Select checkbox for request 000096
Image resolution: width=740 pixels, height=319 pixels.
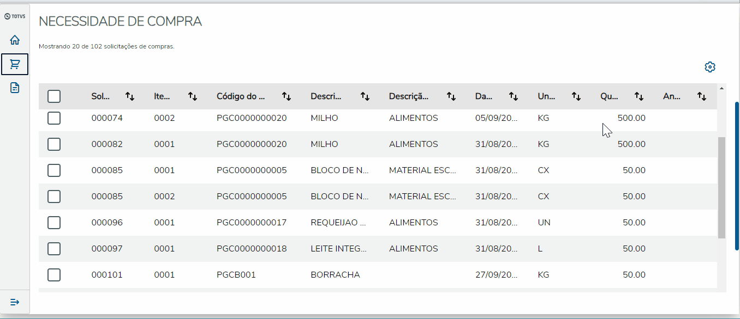[x=54, y=223]
